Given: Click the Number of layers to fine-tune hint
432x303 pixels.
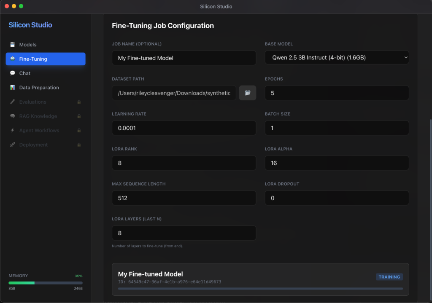Looking at the screenshot, I should coord(147,246).
